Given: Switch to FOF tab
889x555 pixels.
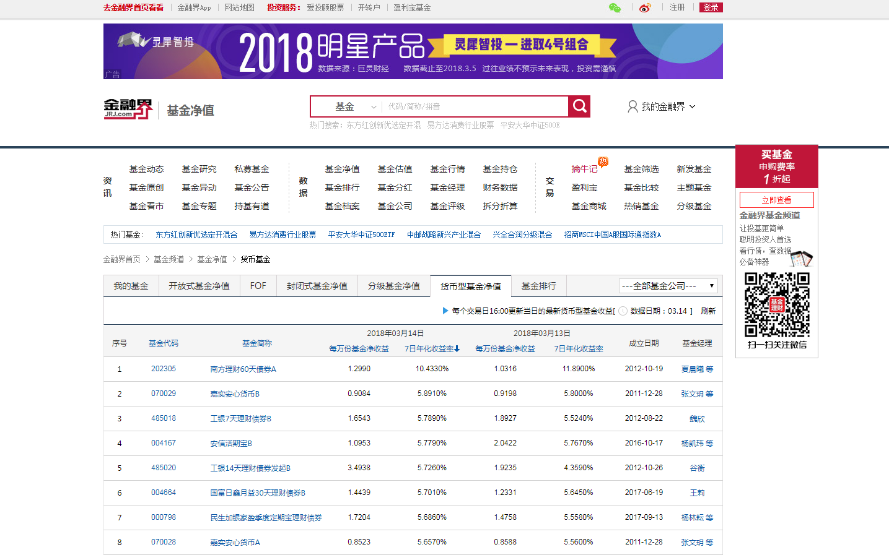Looking at the screenshot, I should coord(258,286).
